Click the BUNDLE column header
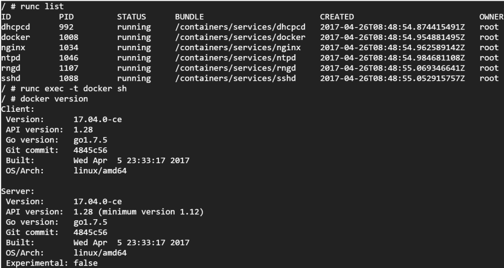Image resolution: width=504 pixels, height=268 pixels. pos(190,16)
